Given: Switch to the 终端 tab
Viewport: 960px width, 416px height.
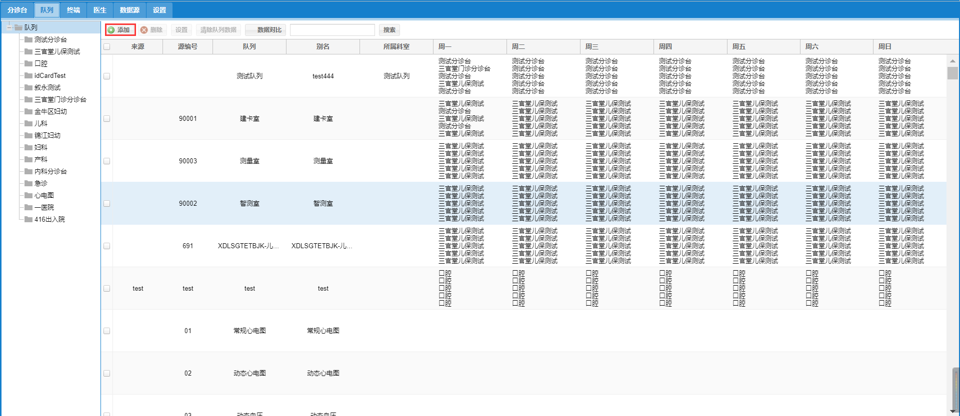Looking at the screenshot, I should tap(73, 10).
